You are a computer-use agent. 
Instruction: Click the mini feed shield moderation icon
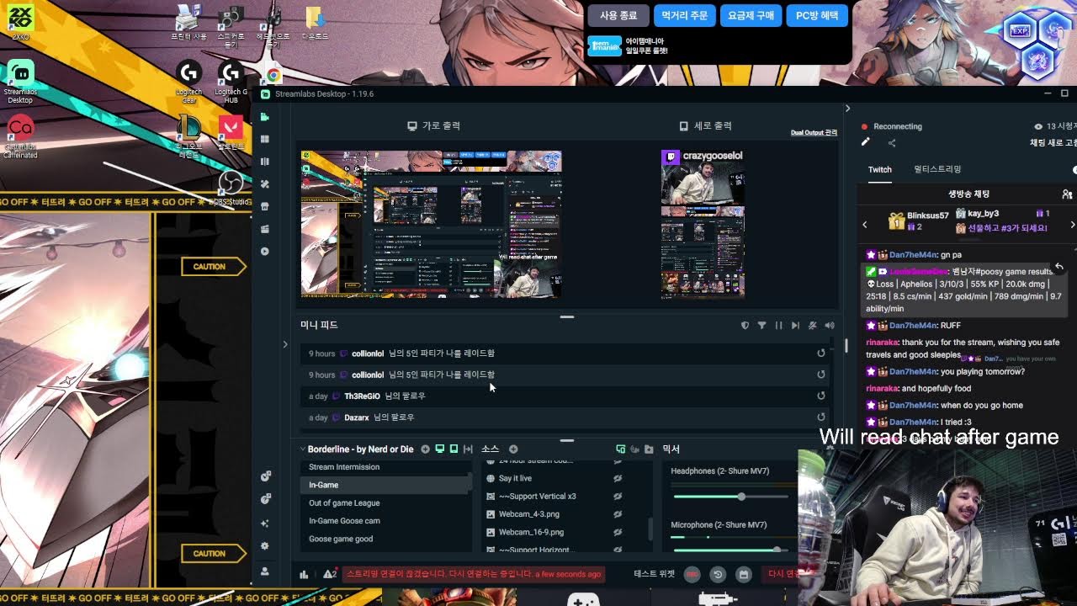(745, 325)
